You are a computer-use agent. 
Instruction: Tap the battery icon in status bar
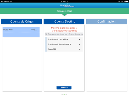coord(127,1)
